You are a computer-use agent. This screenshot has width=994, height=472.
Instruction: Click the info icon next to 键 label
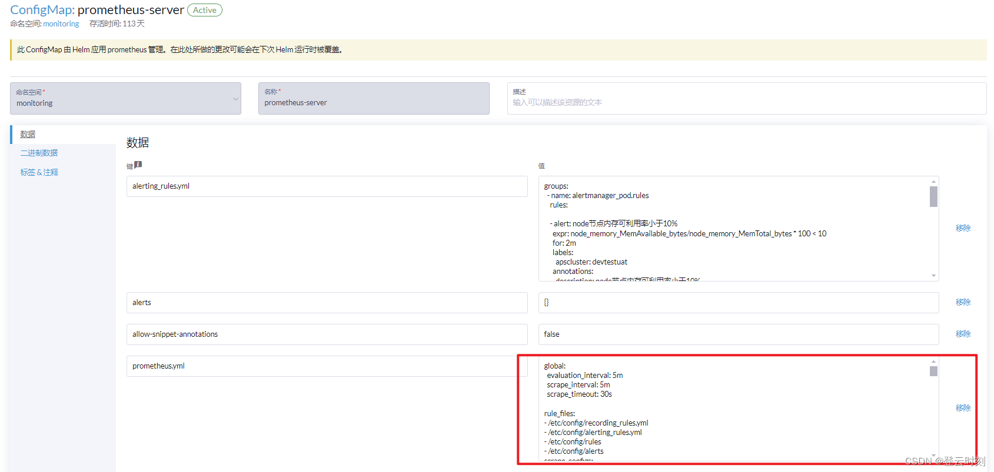pyautogui.click(x=138, y=165)
